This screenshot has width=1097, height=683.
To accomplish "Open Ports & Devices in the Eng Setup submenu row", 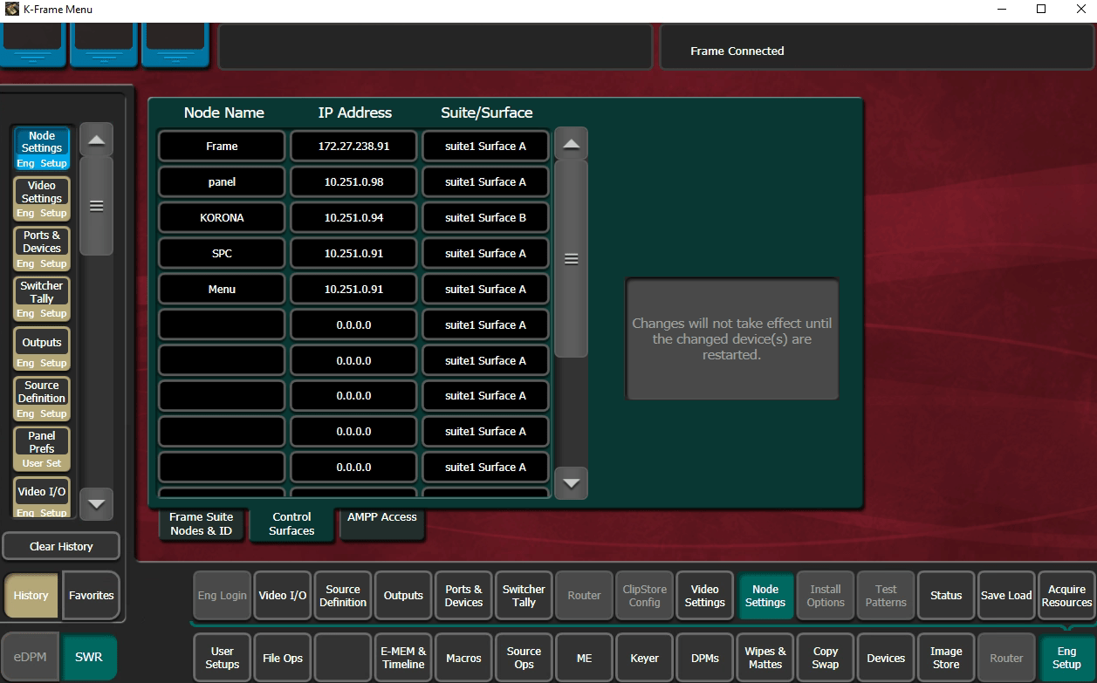I will [x=463, y=596].
